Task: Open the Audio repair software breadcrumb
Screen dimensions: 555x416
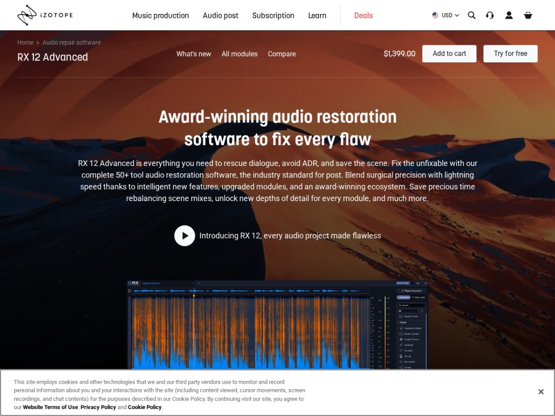Action: tap(72, 43)
